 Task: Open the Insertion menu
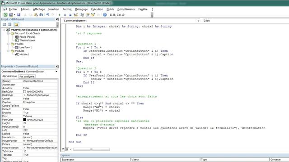click(54, 9)
